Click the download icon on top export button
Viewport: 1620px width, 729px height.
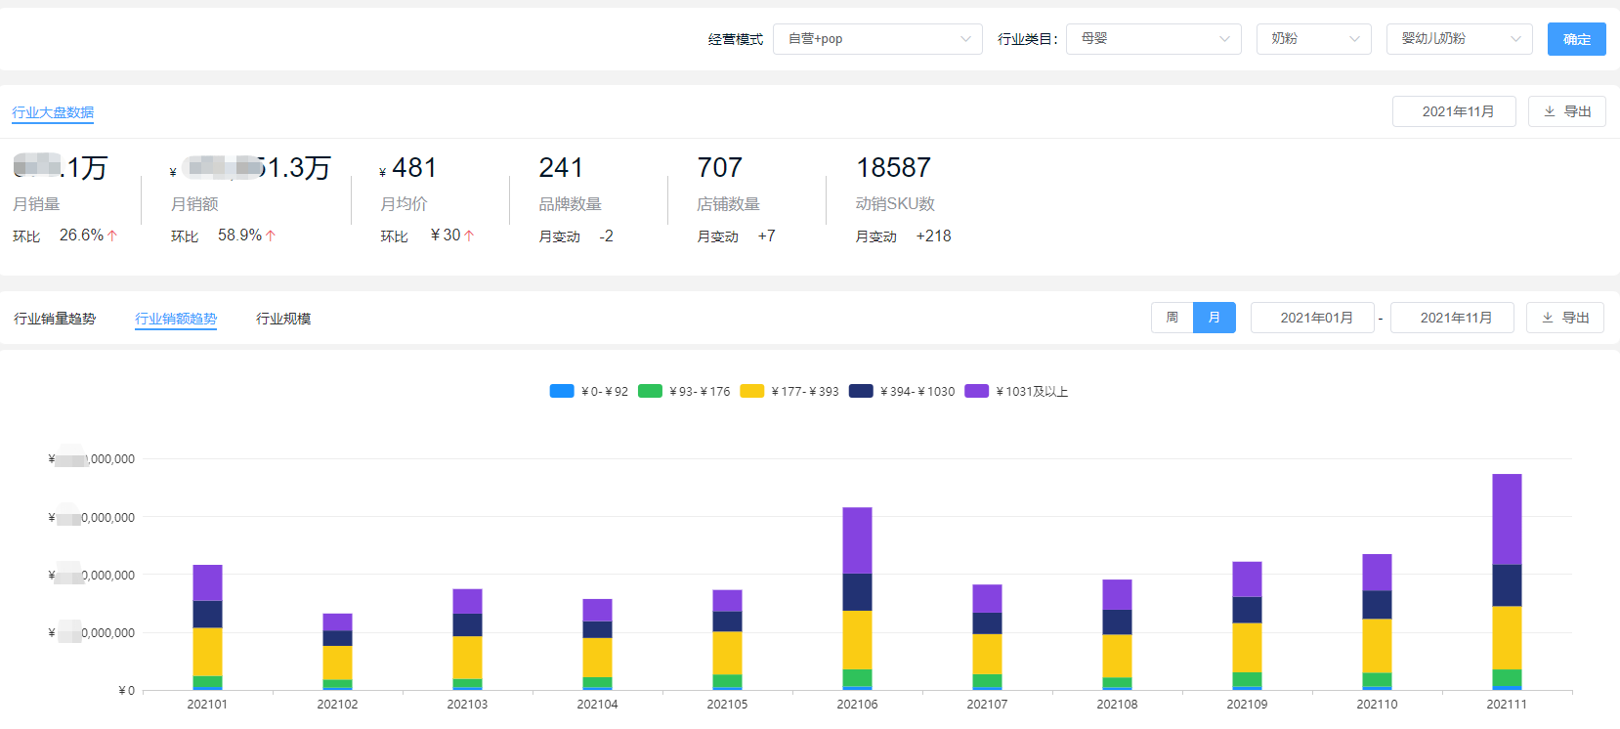pyautogui.click(x=1550, y=111)
